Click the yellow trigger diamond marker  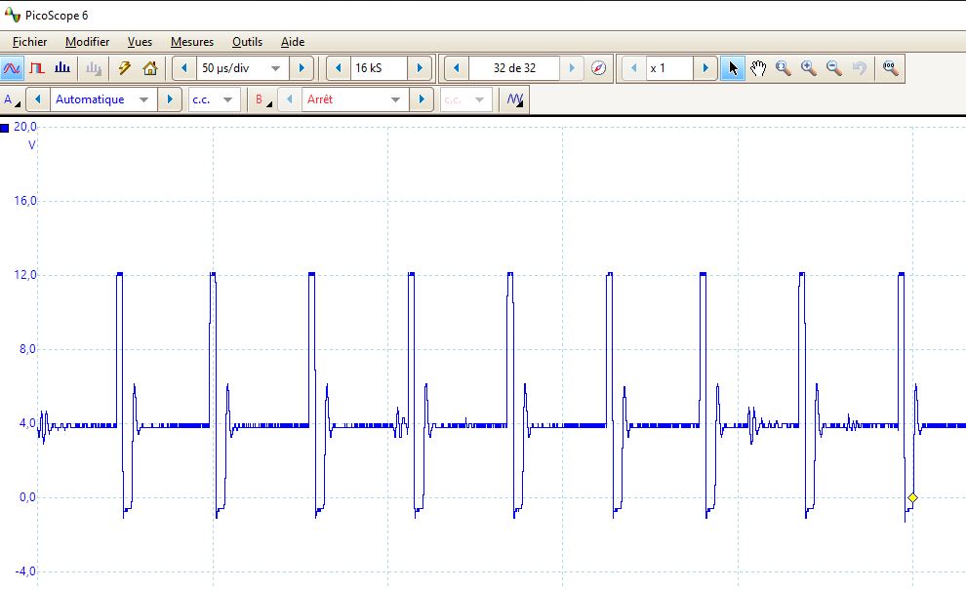(912, 498)
